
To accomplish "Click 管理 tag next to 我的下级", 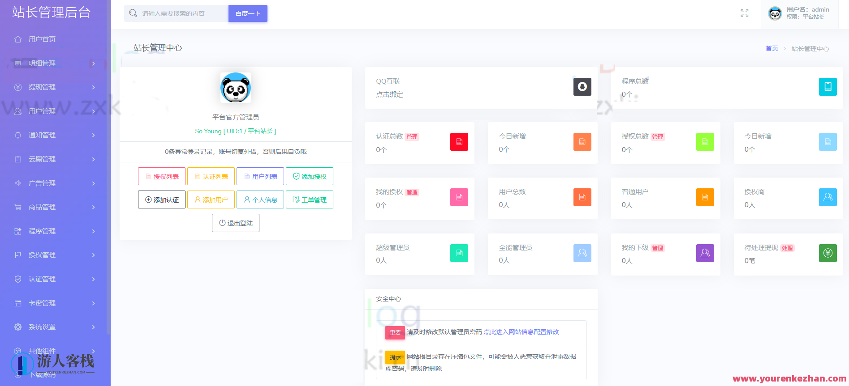I will 658,248.
